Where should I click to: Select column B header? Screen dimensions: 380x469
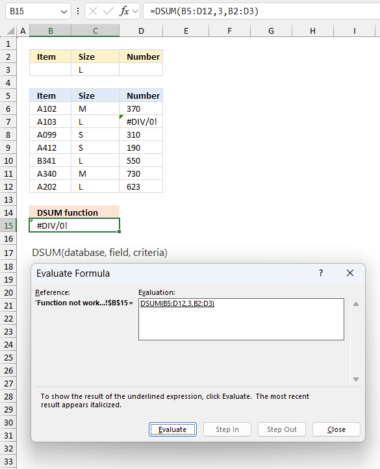coord(50,31)
